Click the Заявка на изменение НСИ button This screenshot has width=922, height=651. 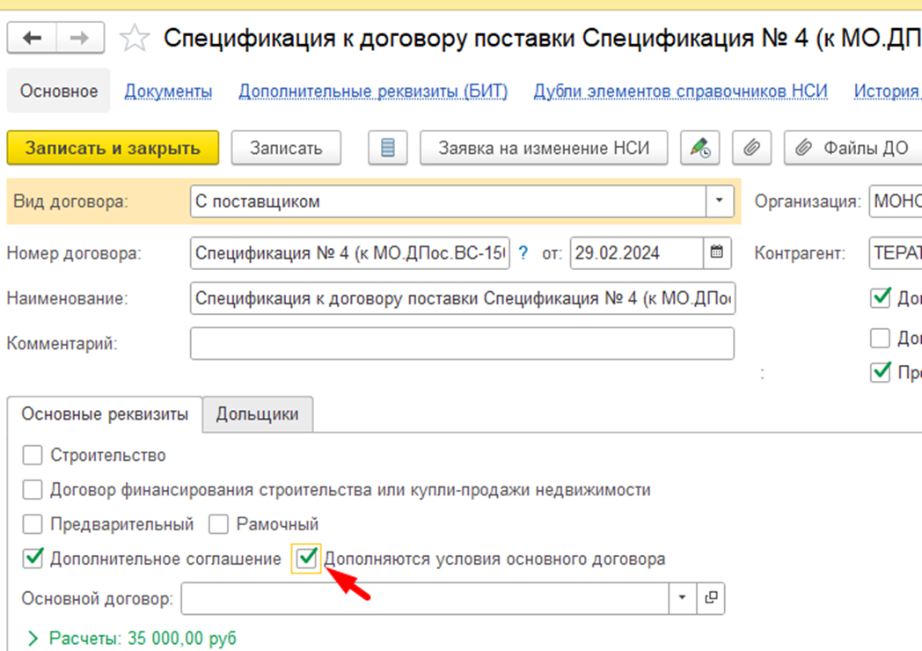[543, 148]
